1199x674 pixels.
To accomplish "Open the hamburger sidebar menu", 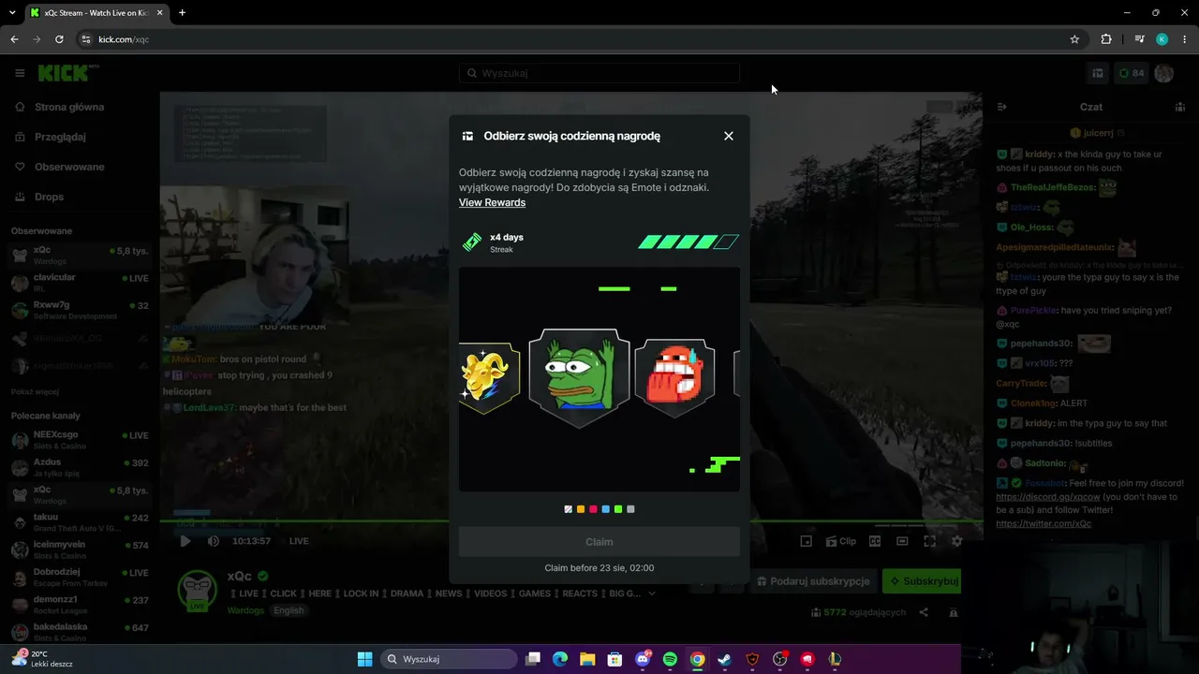I will coord(20,73).
